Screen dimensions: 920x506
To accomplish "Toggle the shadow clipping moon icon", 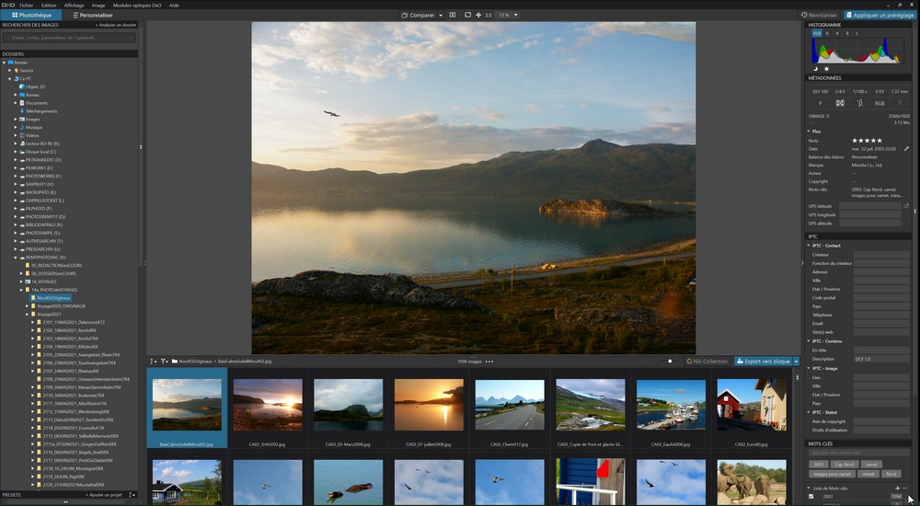I will point(815,69).
